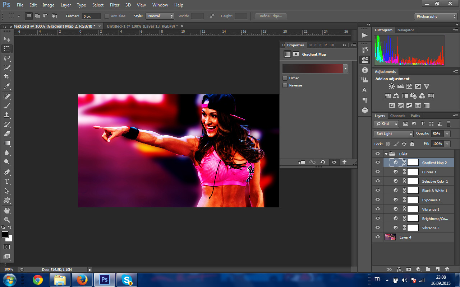Open the Soft Light blend mode dropdown

click(394, 133)
